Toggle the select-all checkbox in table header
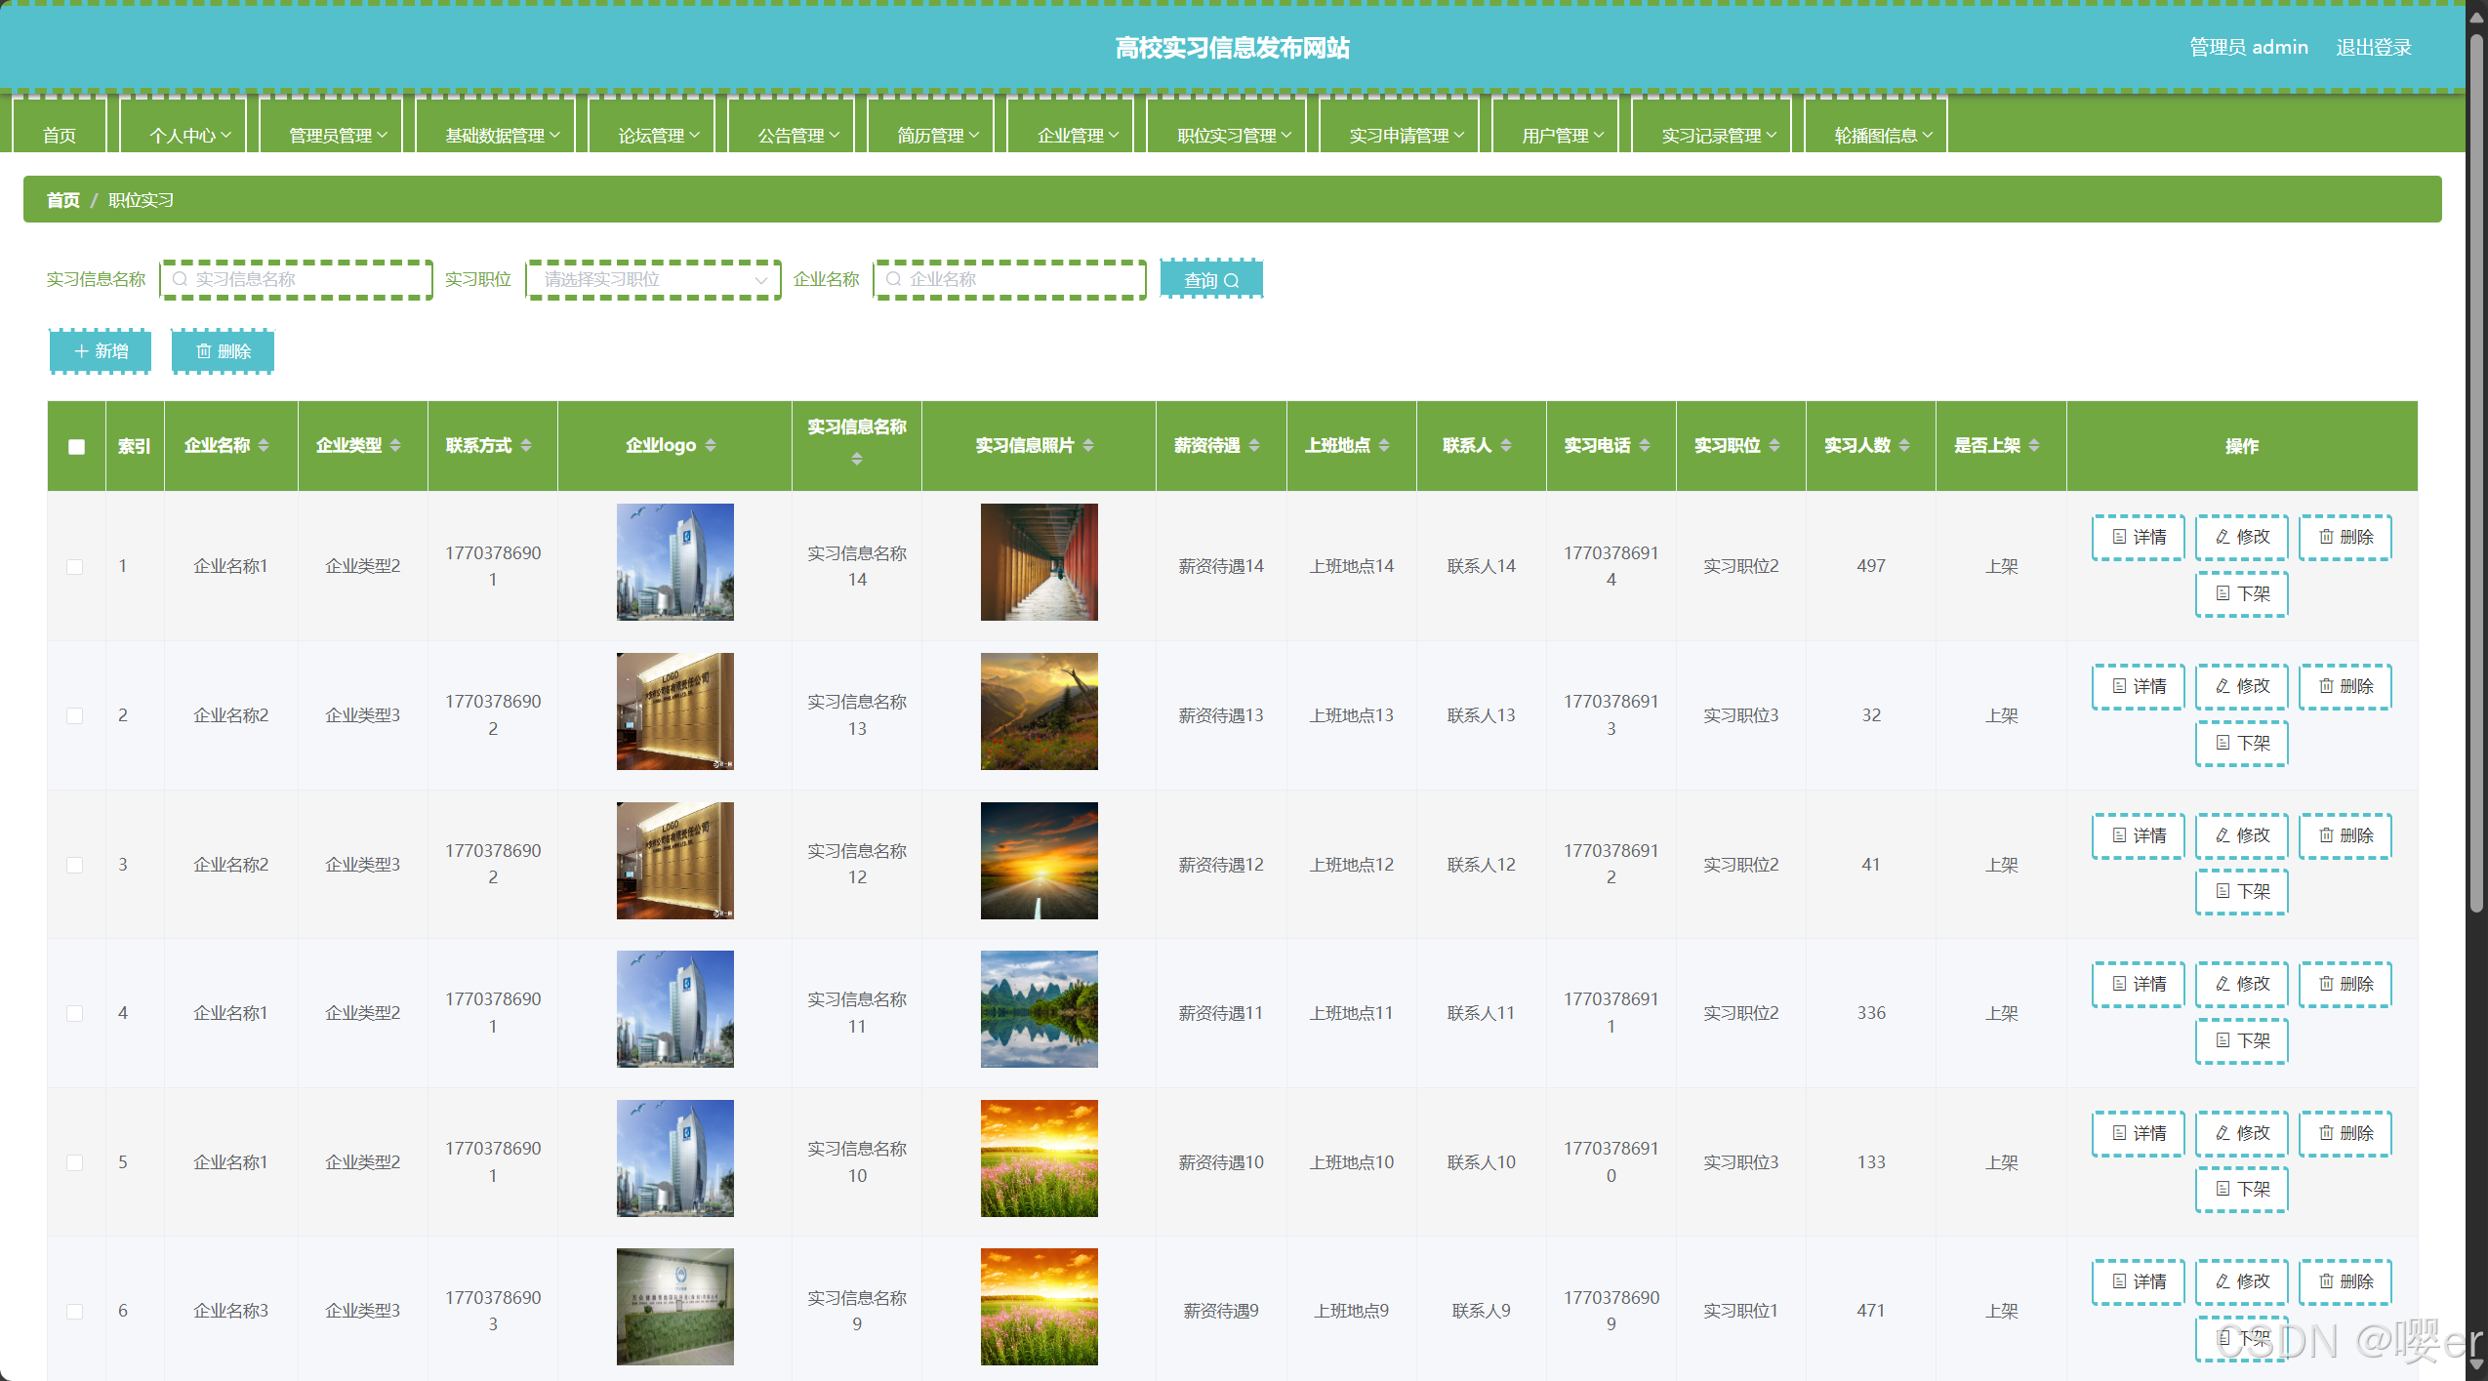This screenshot has height=1381, width=2488. pos(76,446)
